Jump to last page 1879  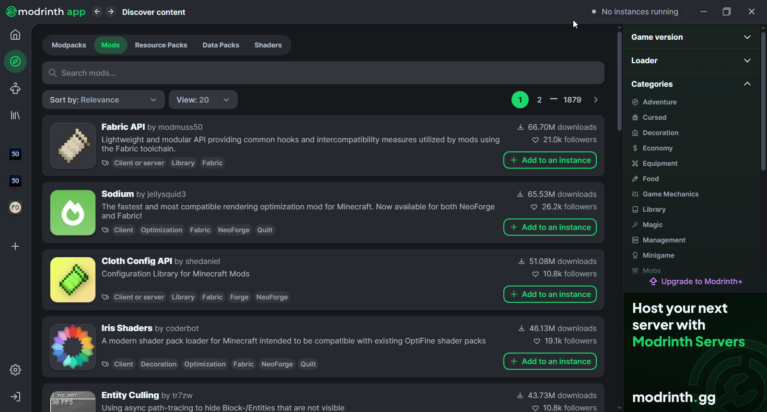point(572,100)
